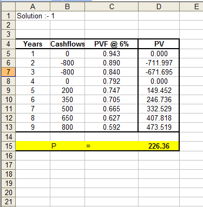Click the yellow '=' cell

tap(112, 146)
